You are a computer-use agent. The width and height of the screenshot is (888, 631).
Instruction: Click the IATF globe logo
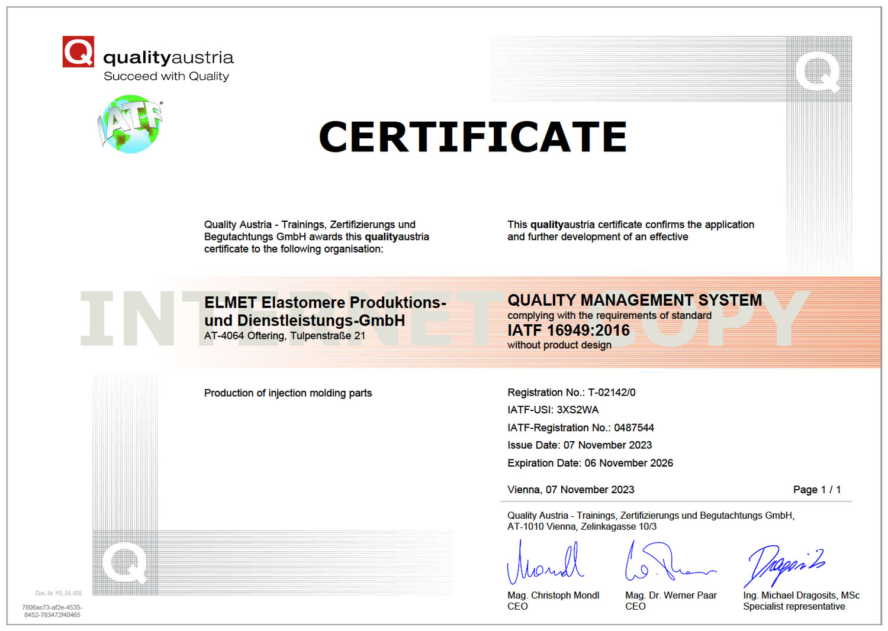click(130, 124)
